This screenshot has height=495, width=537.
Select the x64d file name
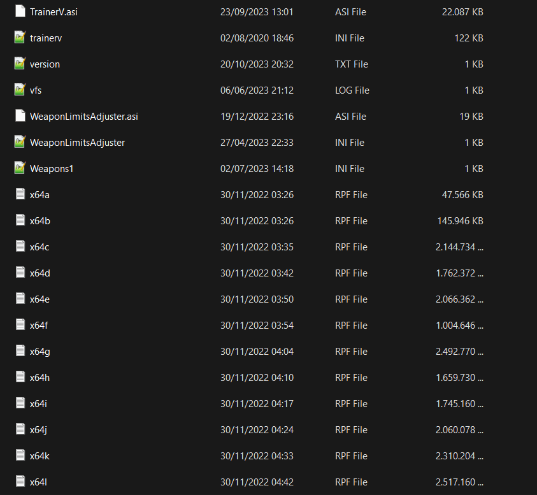click(40, 273)
